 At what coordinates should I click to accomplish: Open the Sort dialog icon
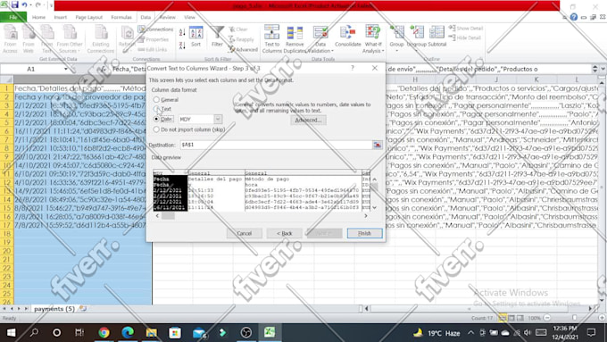point(195,37)
